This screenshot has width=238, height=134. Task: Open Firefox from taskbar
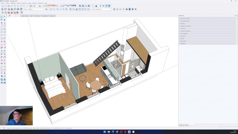pos(117,132)
